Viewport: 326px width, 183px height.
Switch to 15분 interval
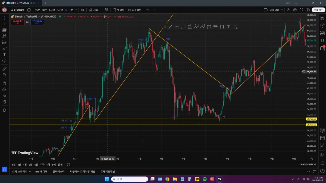click(x=37, y=10)
